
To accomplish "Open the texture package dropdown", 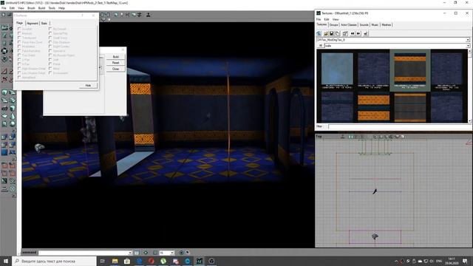I will [468, 40].
